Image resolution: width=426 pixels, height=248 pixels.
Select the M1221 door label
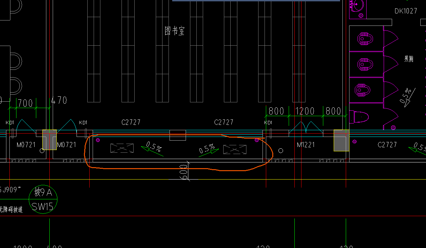pyautogui.click(x=306, y=145)
